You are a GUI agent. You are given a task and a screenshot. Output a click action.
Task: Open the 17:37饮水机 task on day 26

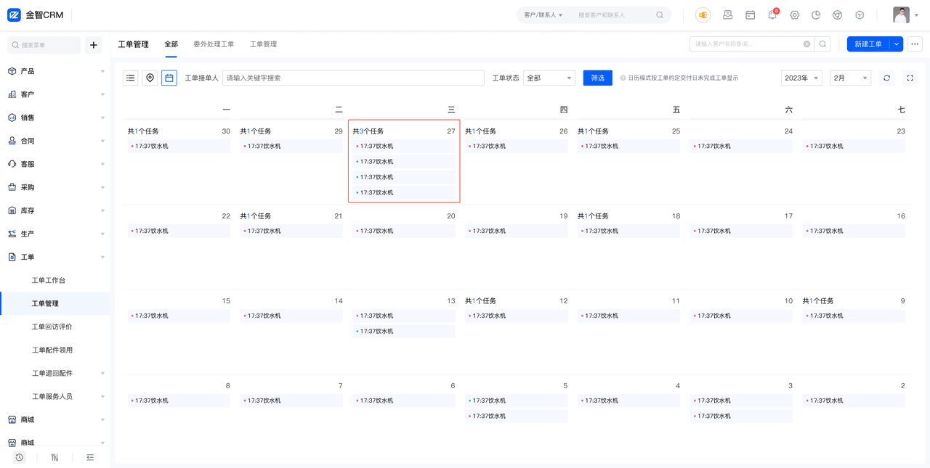(517, 147)
